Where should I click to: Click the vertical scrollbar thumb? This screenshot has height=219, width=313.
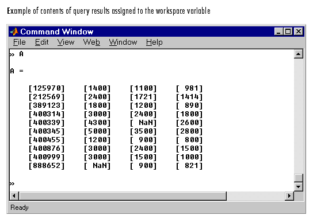coord(299,178)
